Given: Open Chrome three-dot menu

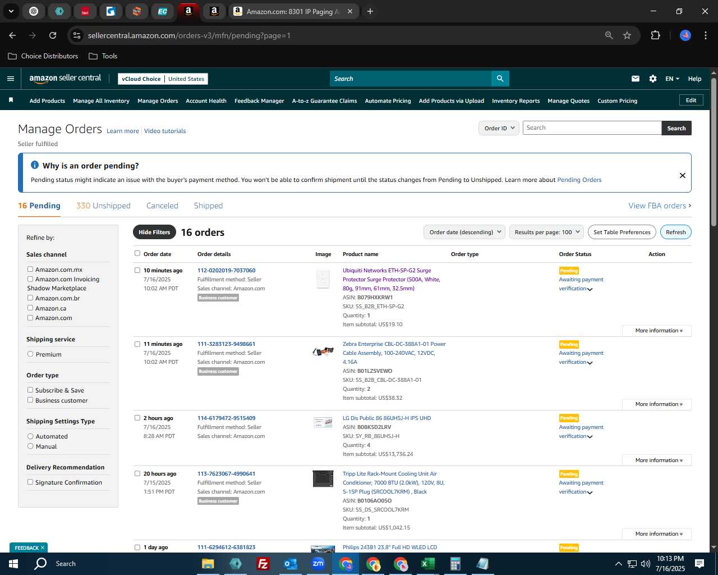Looking at the screenshot, I should pos(705,35).
